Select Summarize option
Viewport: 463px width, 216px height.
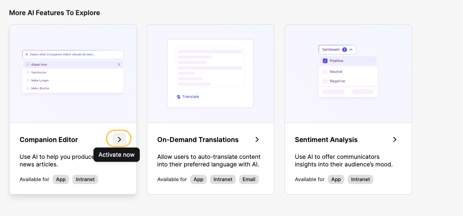[x=73, y=73]
